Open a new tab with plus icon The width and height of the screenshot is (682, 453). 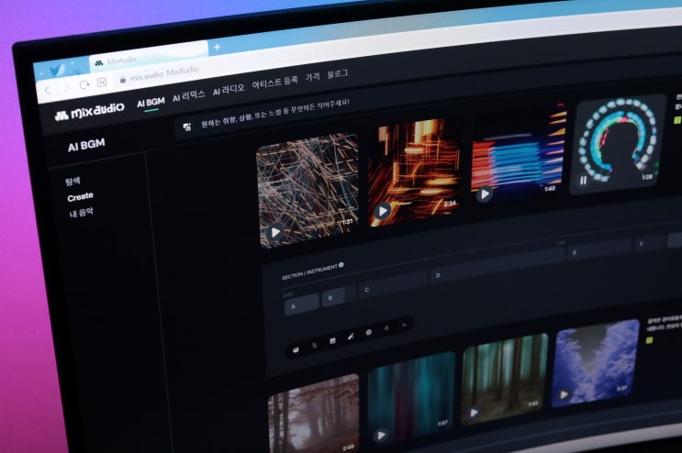click(217, 47)
